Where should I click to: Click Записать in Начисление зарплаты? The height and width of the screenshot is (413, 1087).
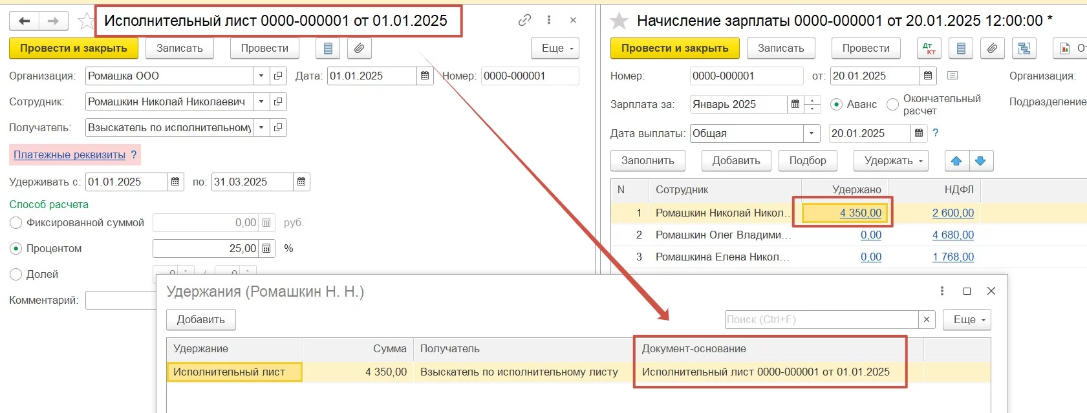point(781,48)
